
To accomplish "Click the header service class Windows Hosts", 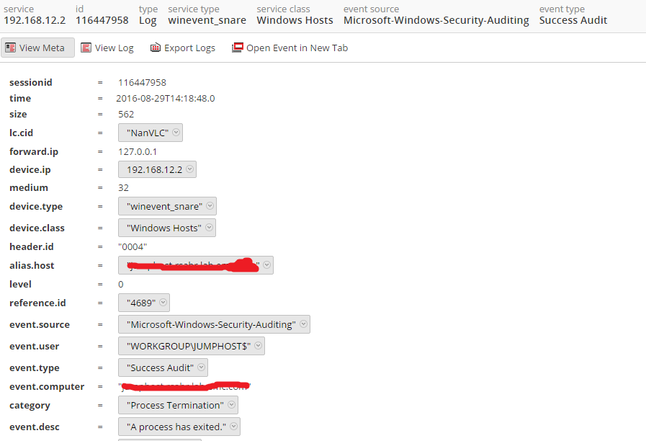I will [295, 20].
